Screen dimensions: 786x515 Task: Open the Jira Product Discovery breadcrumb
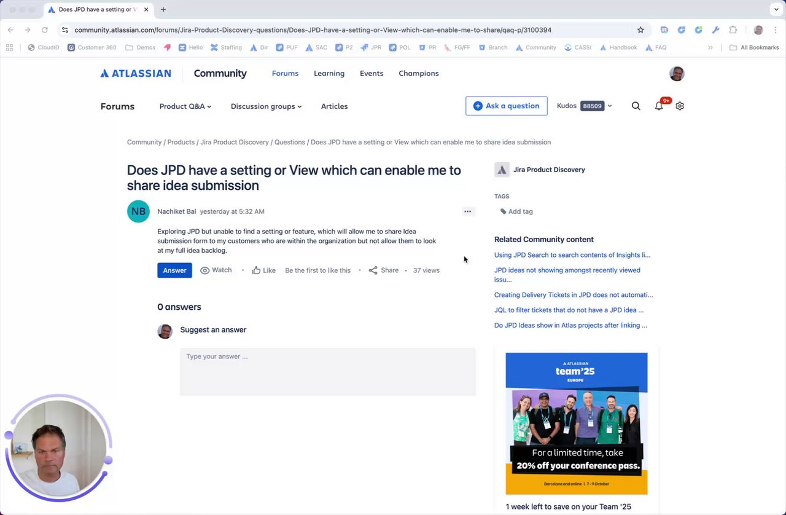[235, 142]
